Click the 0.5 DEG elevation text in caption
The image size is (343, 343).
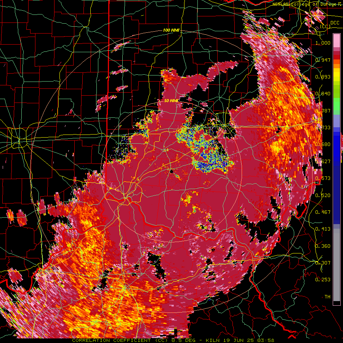coord(184,340)
